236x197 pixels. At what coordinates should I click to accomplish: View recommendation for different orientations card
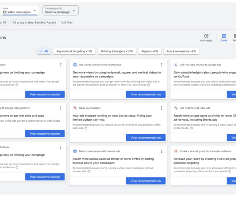[146, 94]
